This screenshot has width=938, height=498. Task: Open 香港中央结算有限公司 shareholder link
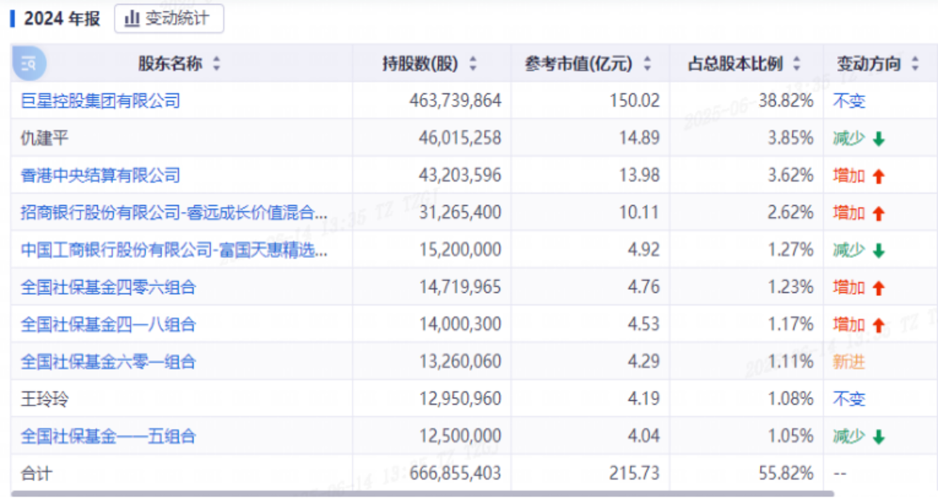pyautogui.click(x=100, y=176)
